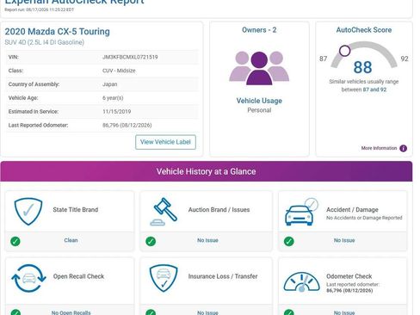Click the AutoCheck Score heading
The height and width of the screenshot is (315, 420).
[364, 30]
